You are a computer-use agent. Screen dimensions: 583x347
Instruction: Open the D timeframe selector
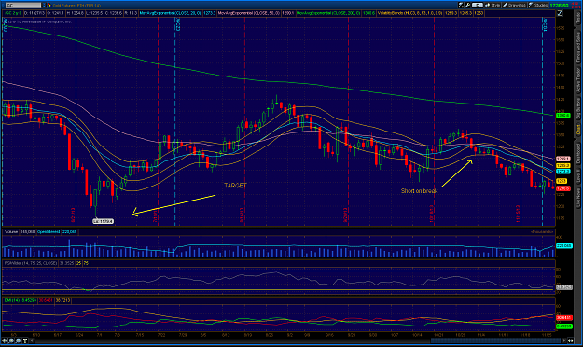coord(478,6)
